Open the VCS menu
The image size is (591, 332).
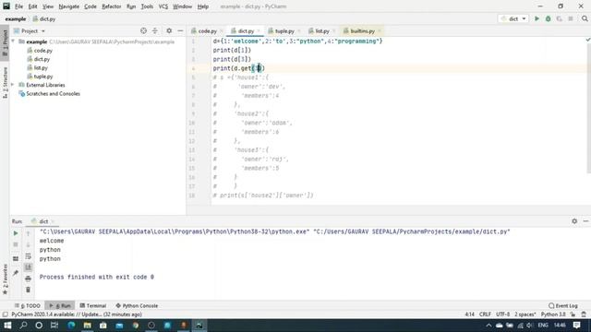(163, 6)
